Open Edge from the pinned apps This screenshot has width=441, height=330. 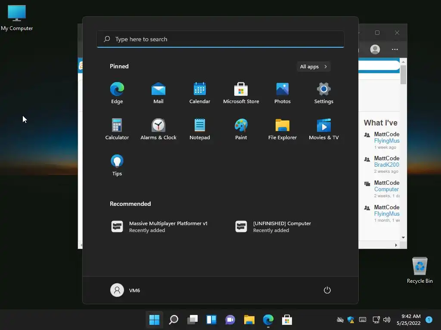[x=117, y=93]
